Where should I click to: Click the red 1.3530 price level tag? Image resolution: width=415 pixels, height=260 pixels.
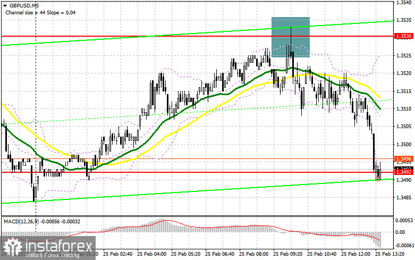click(404, 36)
